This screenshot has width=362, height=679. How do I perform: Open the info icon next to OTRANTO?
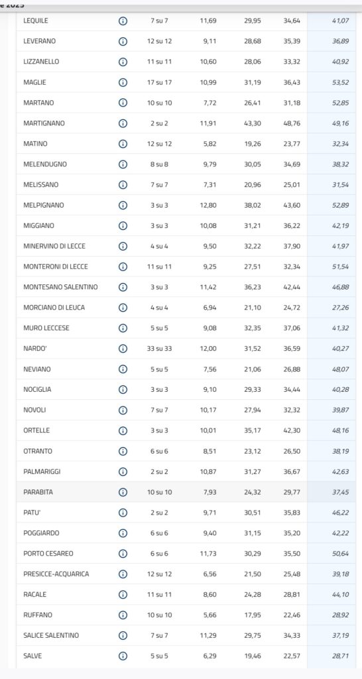[123, 451]
